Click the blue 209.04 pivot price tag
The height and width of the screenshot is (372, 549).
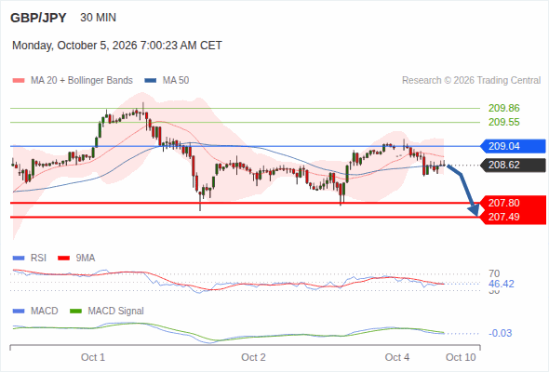[x=513, y=146]
